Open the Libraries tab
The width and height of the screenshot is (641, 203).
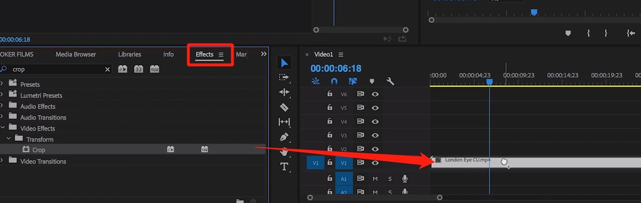point(130,55)
